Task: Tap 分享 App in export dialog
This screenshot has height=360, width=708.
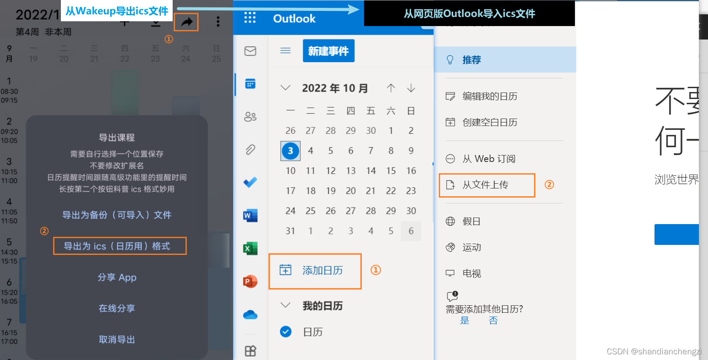Action: [x=117, y=277]
